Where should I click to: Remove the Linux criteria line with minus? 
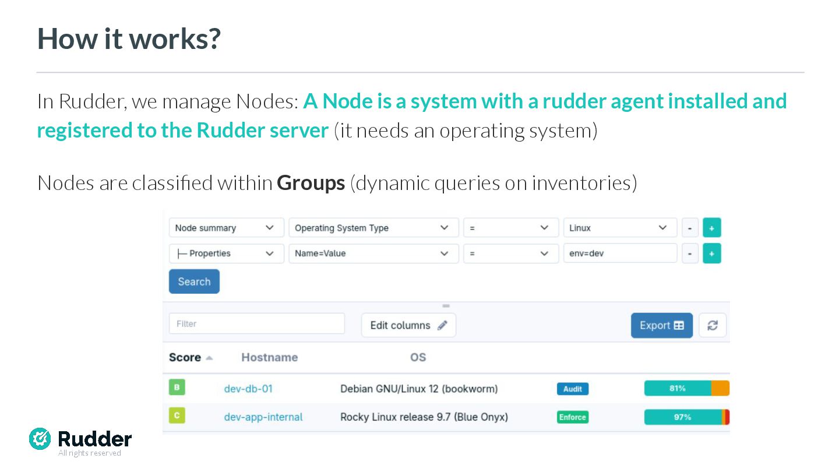click(x=690, y=228)
